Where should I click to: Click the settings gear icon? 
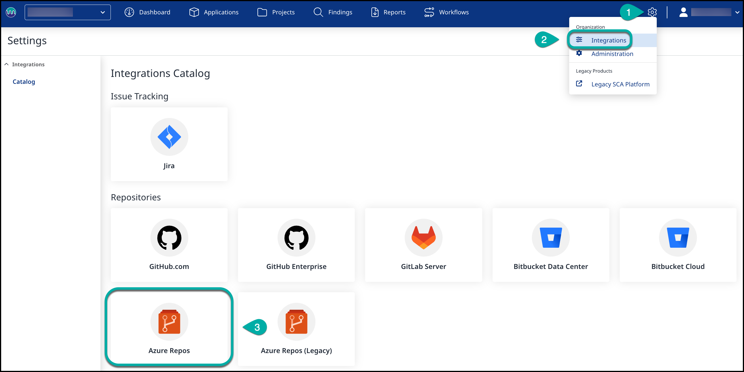click(x=652, y=12)
